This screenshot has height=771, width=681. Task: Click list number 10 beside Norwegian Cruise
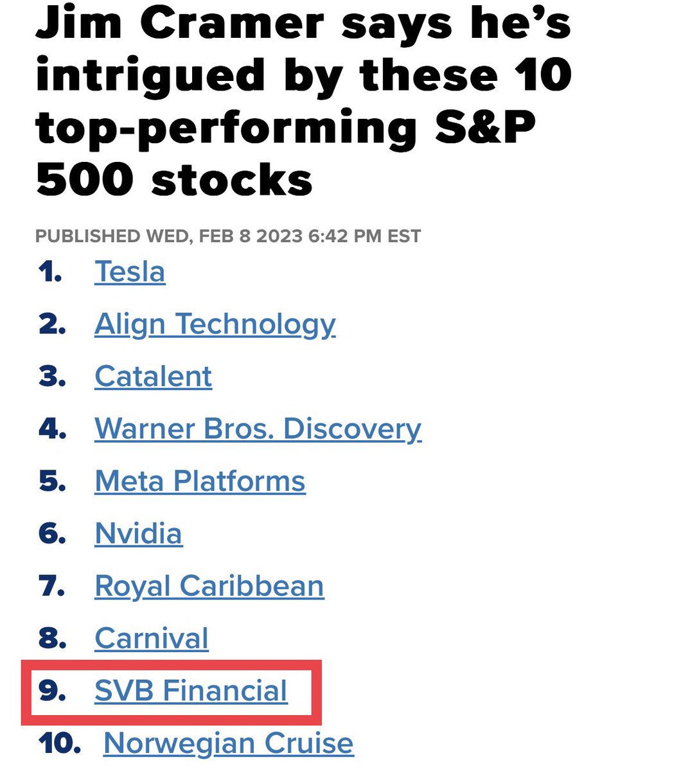tap(60, 744)
